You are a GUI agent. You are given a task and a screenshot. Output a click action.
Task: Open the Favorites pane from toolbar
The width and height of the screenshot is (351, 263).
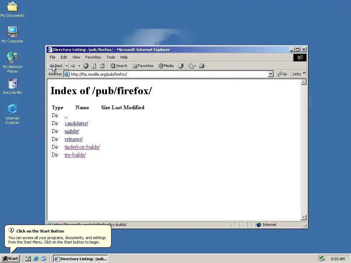coord(143,66)
